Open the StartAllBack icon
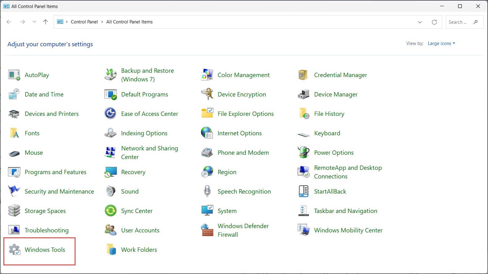Image resolution: width=488 pixels, height=274 pixels. pos(304,191)
